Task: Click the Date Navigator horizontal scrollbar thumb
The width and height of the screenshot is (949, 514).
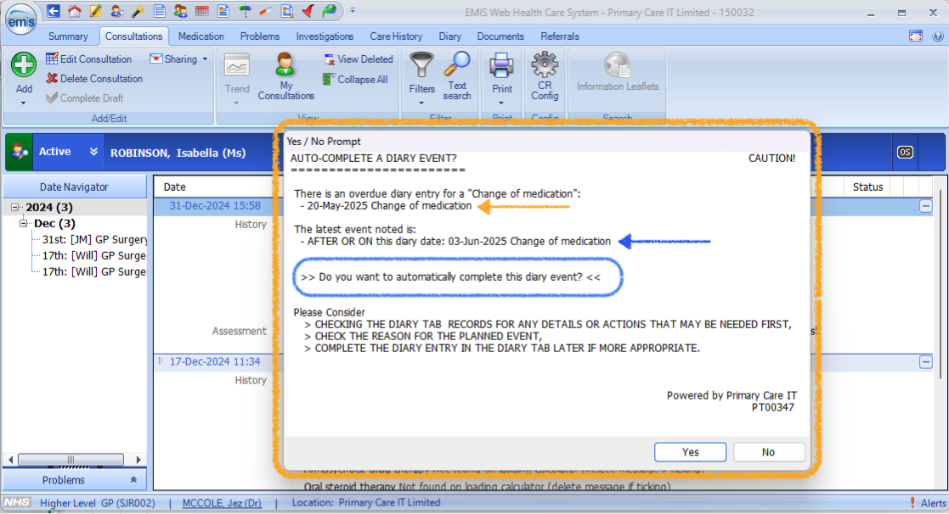Action: [x=71, y=460]
